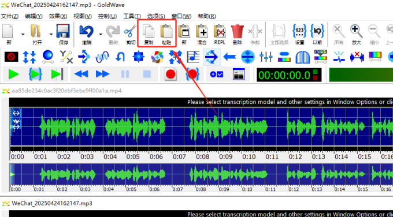Click the pause button
The image size is (393, 217).
tap(125, 74)
